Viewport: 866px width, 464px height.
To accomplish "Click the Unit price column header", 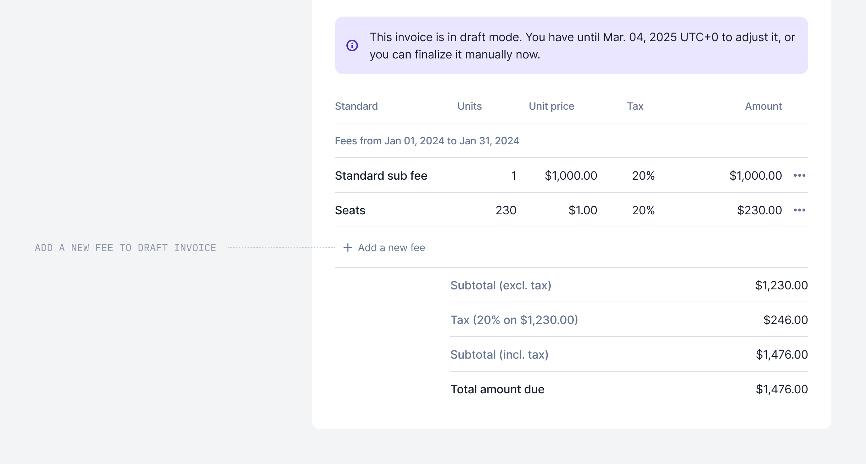I will coord(551,106).
